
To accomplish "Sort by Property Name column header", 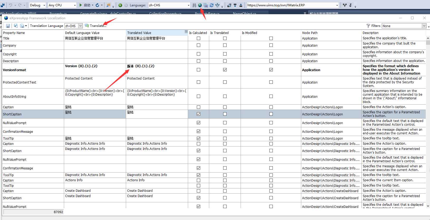I will pyautogui.click(x=33, y=33).
